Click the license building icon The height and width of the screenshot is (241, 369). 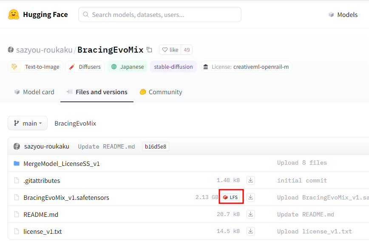tap(206, 67)
